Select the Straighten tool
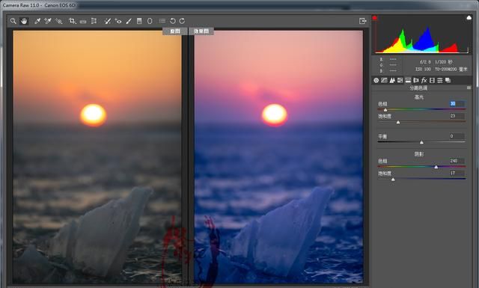The image size is (479, 288). (x=83, y=22)
